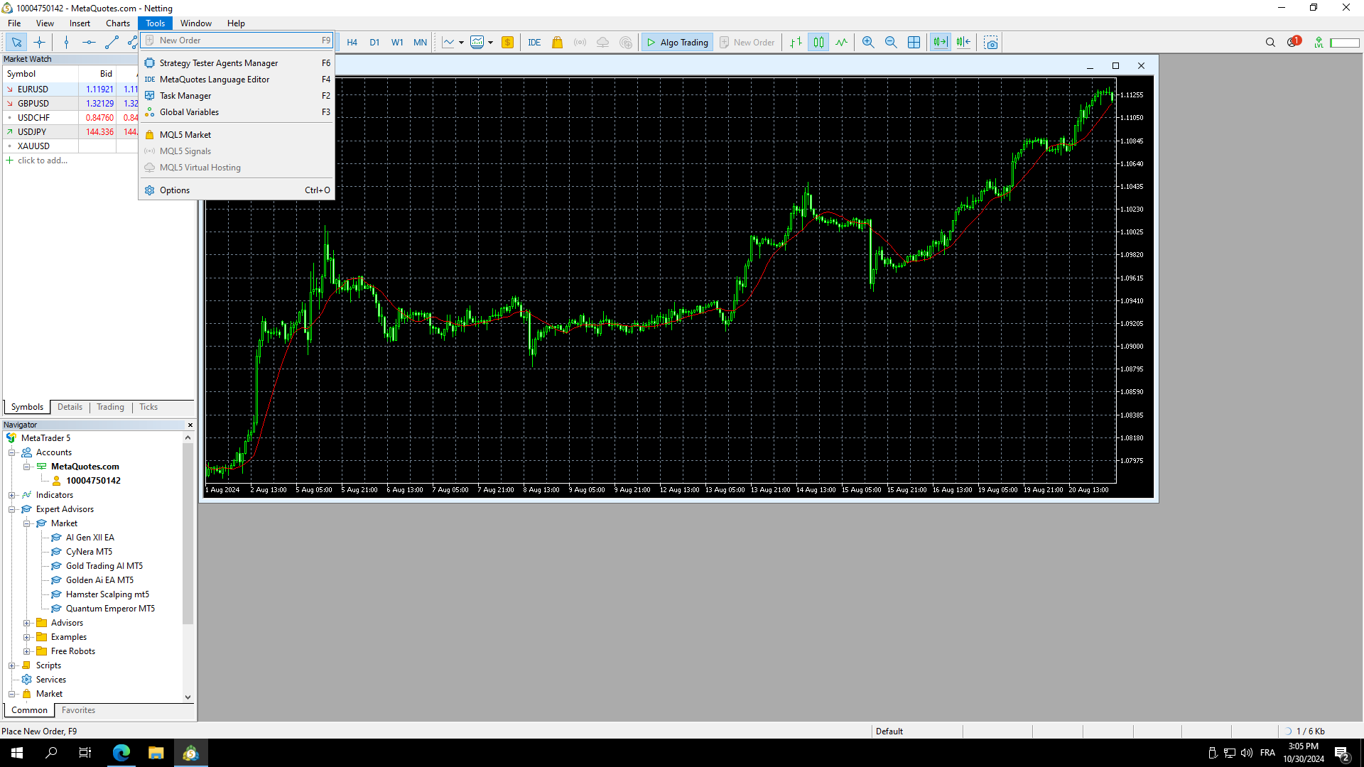Select the cursor arrow tool

point(16,43)
